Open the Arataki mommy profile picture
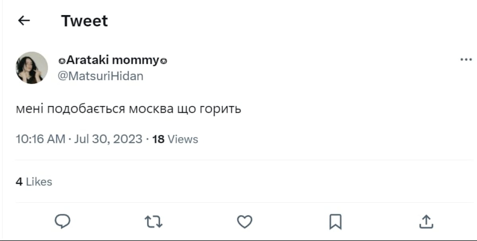The width and height of the screenshot is (477, 241). tap(32, 67)
